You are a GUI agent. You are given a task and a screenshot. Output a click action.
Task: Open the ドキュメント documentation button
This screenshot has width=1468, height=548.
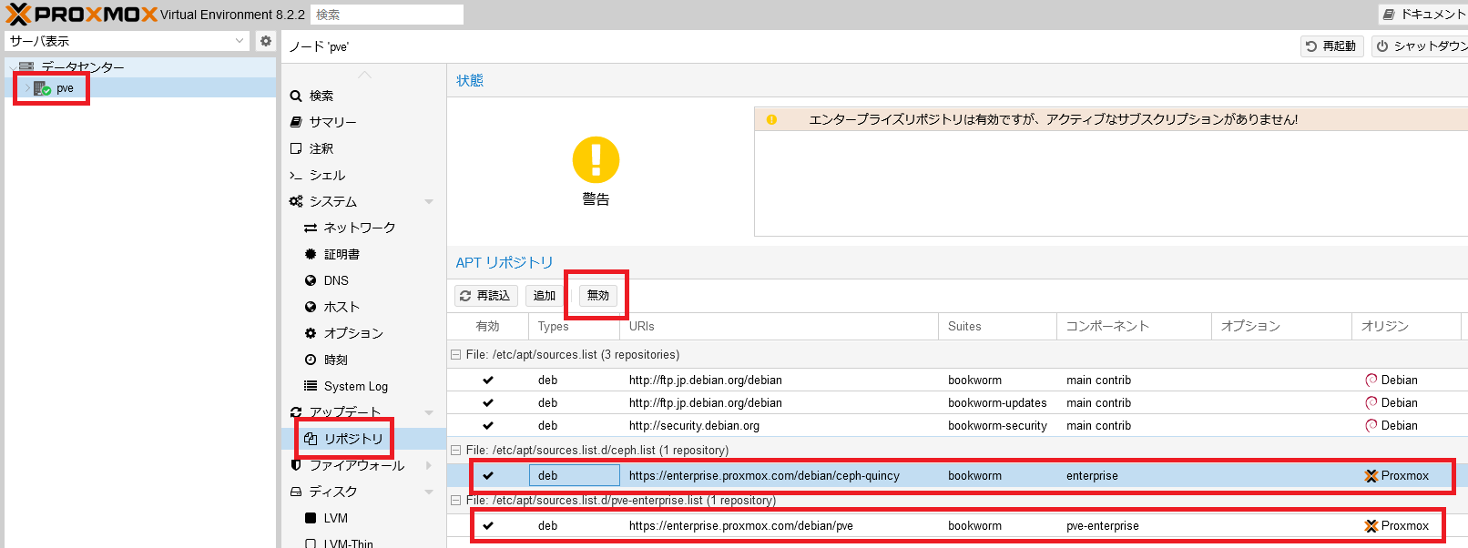[x=1423, y=15]
